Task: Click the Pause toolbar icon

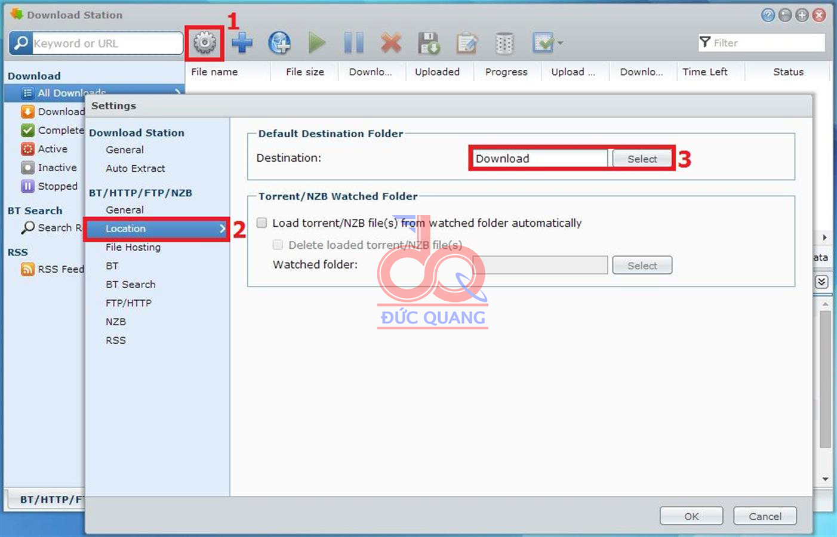Action: [x=354, y=43]
